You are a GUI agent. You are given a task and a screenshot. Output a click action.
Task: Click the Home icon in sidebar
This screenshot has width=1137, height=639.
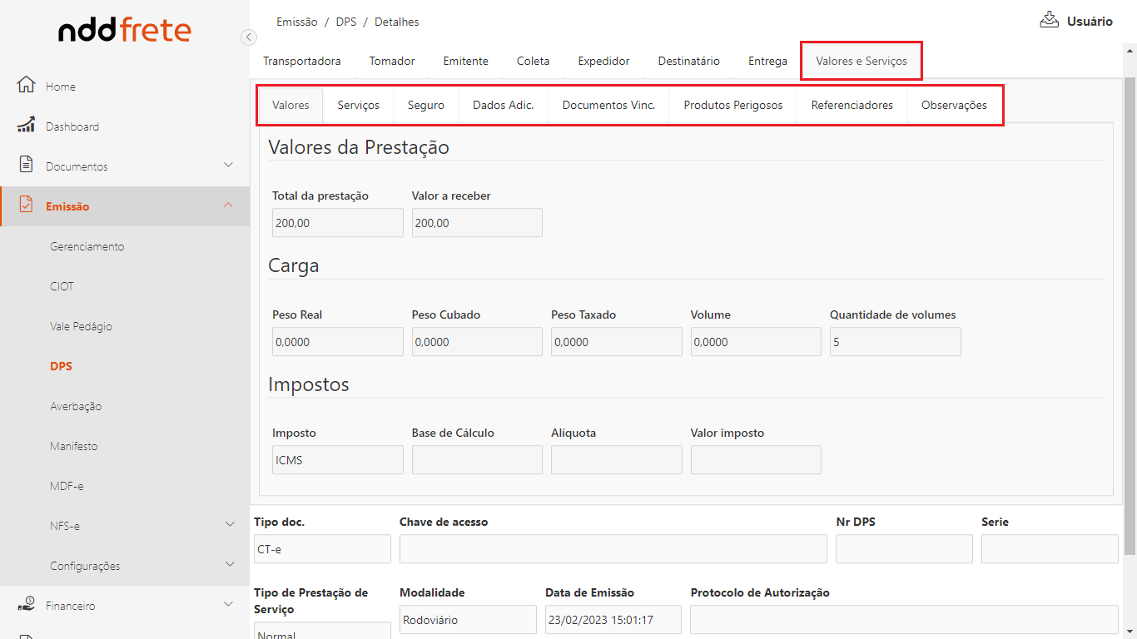(x=26, y=86)
